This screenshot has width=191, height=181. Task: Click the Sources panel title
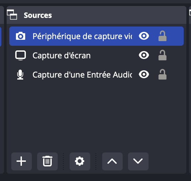coord(38,15)
